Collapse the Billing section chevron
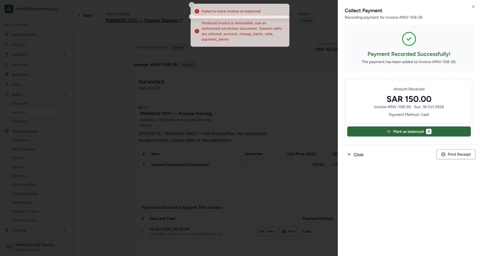Viewport: 480px width, 256px height. click(64, 95)
